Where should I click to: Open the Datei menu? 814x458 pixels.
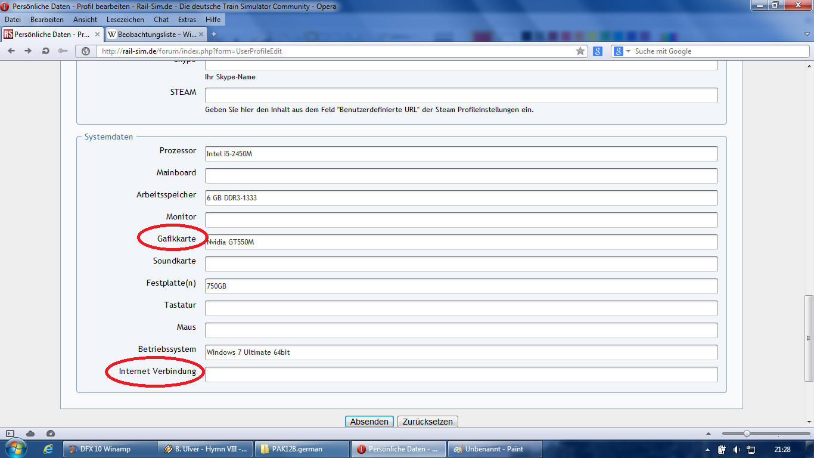(x=13, y=20)
